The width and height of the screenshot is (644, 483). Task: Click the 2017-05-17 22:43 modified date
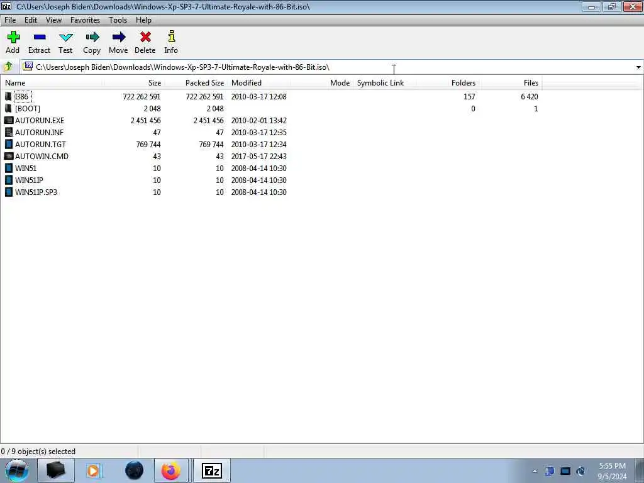pyautogui.click(x=258, y=156)
